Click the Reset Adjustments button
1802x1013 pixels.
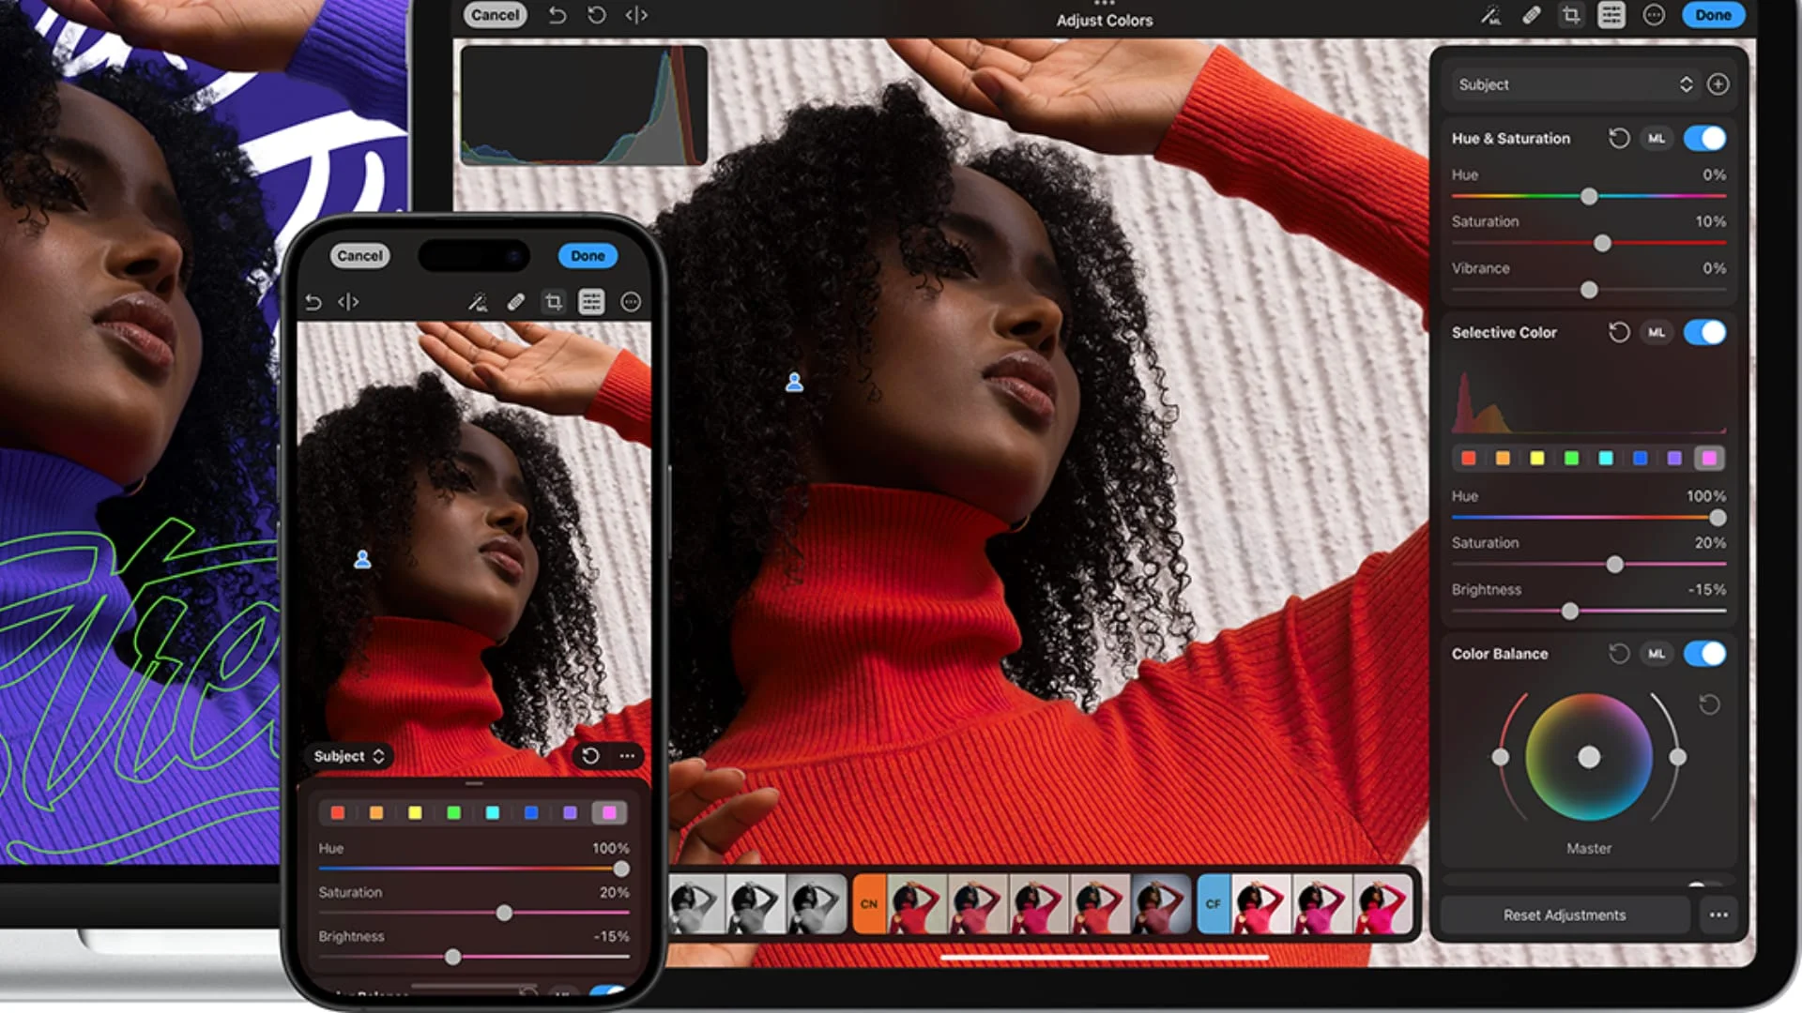point(1565,915)
